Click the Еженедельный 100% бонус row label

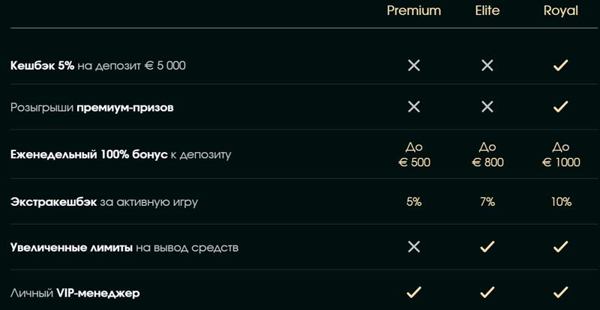(121, 155)
